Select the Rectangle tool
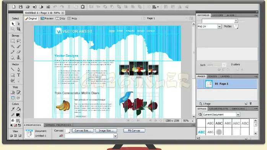 pyautogui.click(x=13, y=75)
